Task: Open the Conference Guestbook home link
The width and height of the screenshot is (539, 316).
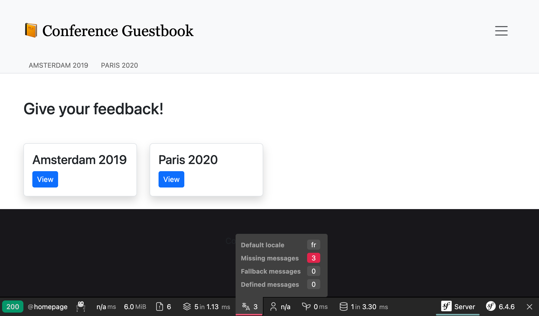Action: (x=118, y=31)
